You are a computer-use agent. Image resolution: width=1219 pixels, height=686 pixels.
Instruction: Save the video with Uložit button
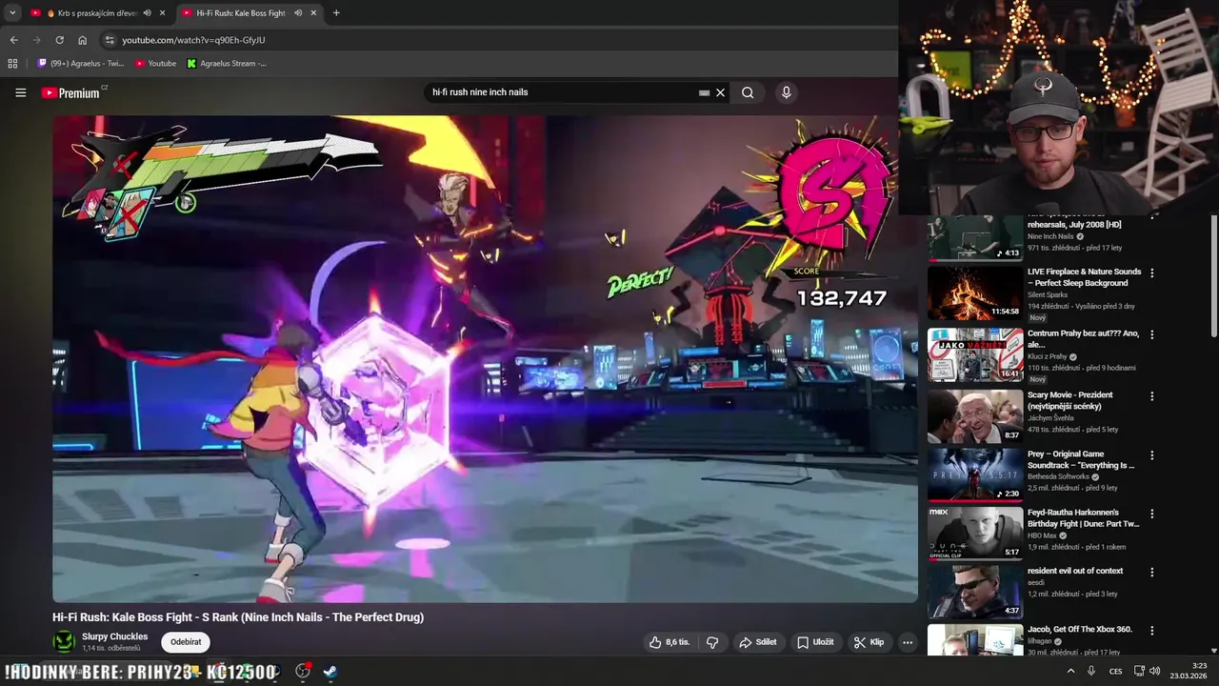(x=815, y=642)
